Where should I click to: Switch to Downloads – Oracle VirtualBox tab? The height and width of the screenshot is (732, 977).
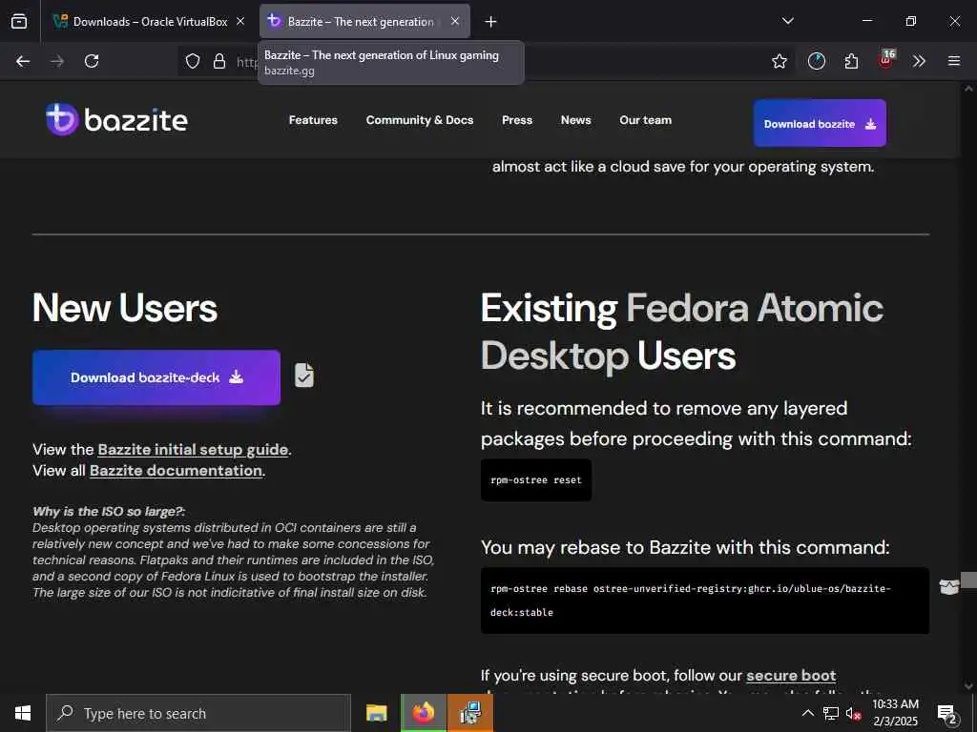(x=149, y=21)
